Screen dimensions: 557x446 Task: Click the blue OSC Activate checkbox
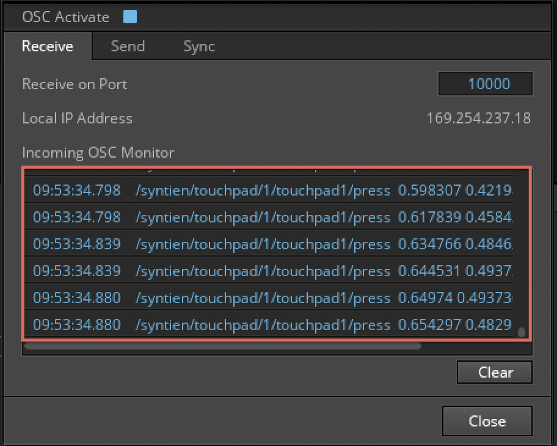[x=129, y=16]
